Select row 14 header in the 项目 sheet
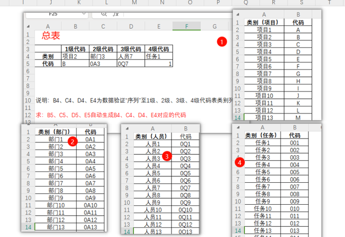 (x=238, y=118)
